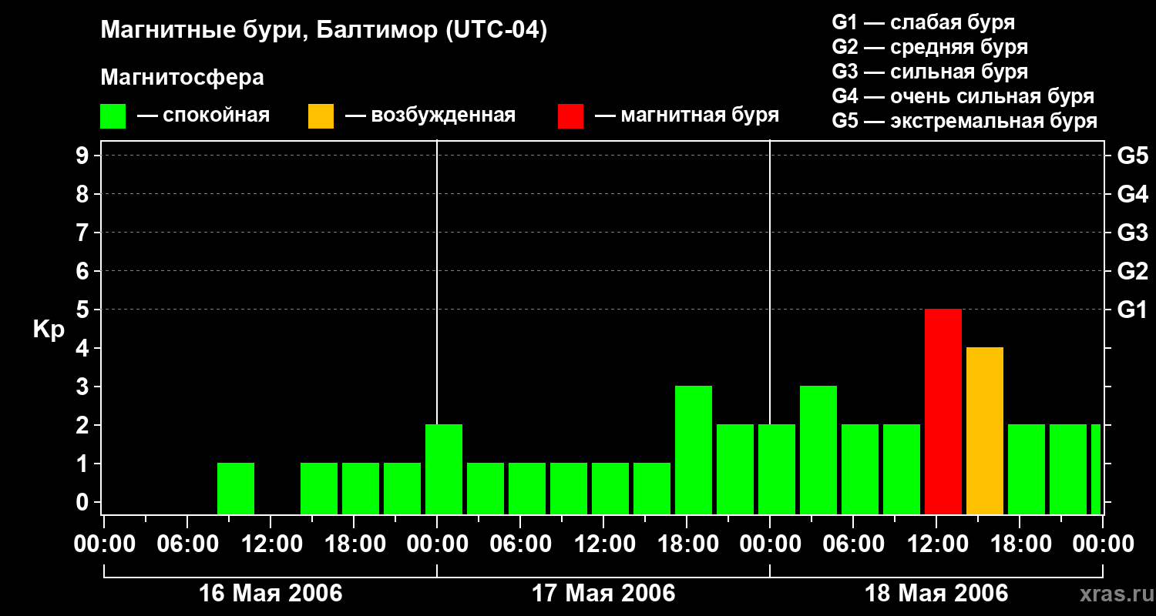Click the orange 'возбужденная' legend swatch

(321, 116)
